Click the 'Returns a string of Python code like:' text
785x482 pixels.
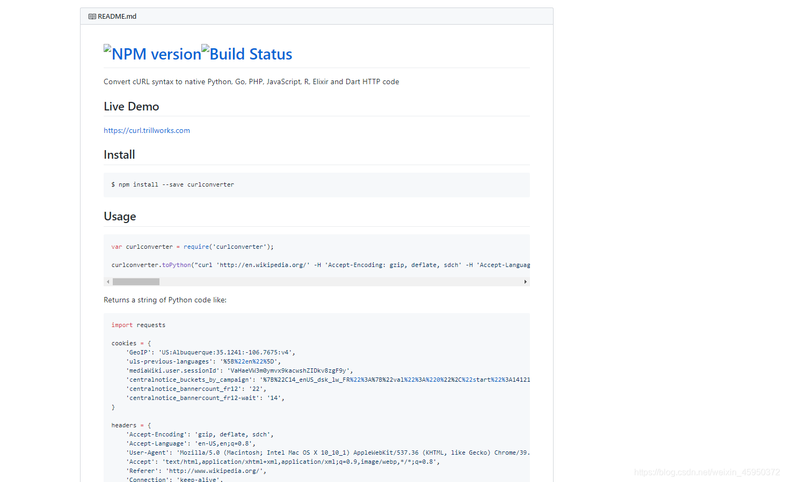point(165,300)
